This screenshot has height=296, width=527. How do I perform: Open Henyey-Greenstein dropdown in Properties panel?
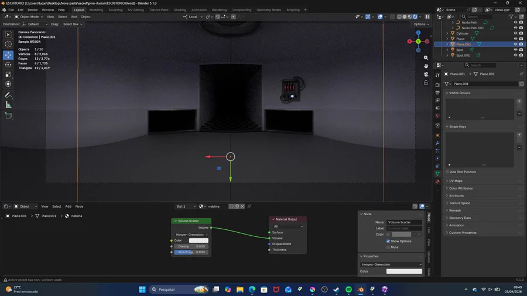(391, 264)
